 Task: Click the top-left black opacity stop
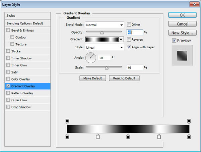[67, 121]
